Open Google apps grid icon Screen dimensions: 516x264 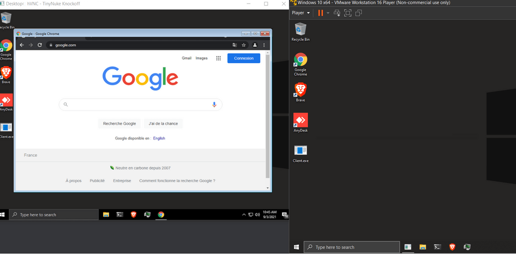pos(218,58)
